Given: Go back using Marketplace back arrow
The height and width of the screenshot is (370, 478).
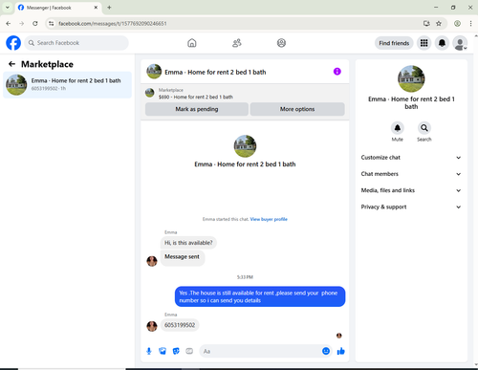Looking at the screenshot, I should click(x=11, y=64).
